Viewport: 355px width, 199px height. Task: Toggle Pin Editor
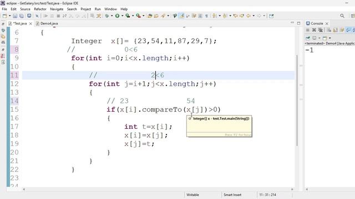[271, 16]
